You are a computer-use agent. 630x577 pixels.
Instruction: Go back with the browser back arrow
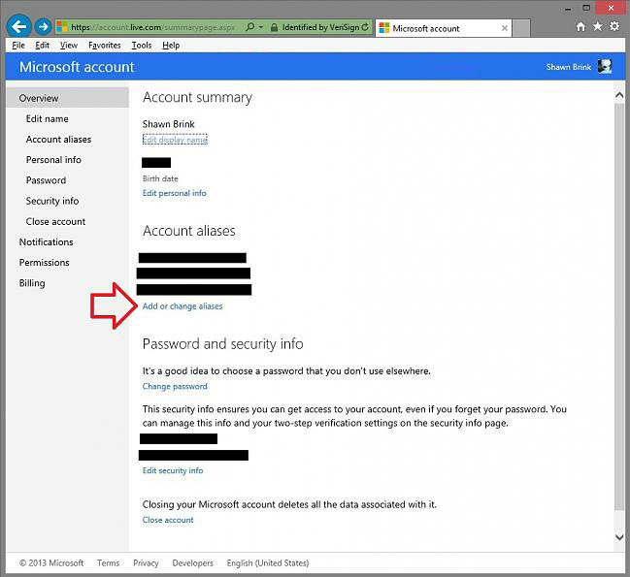(18, 26)
